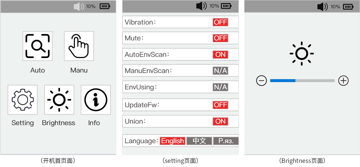
Task: Open the Setting gear icon
Action: [x=23, y=100]
